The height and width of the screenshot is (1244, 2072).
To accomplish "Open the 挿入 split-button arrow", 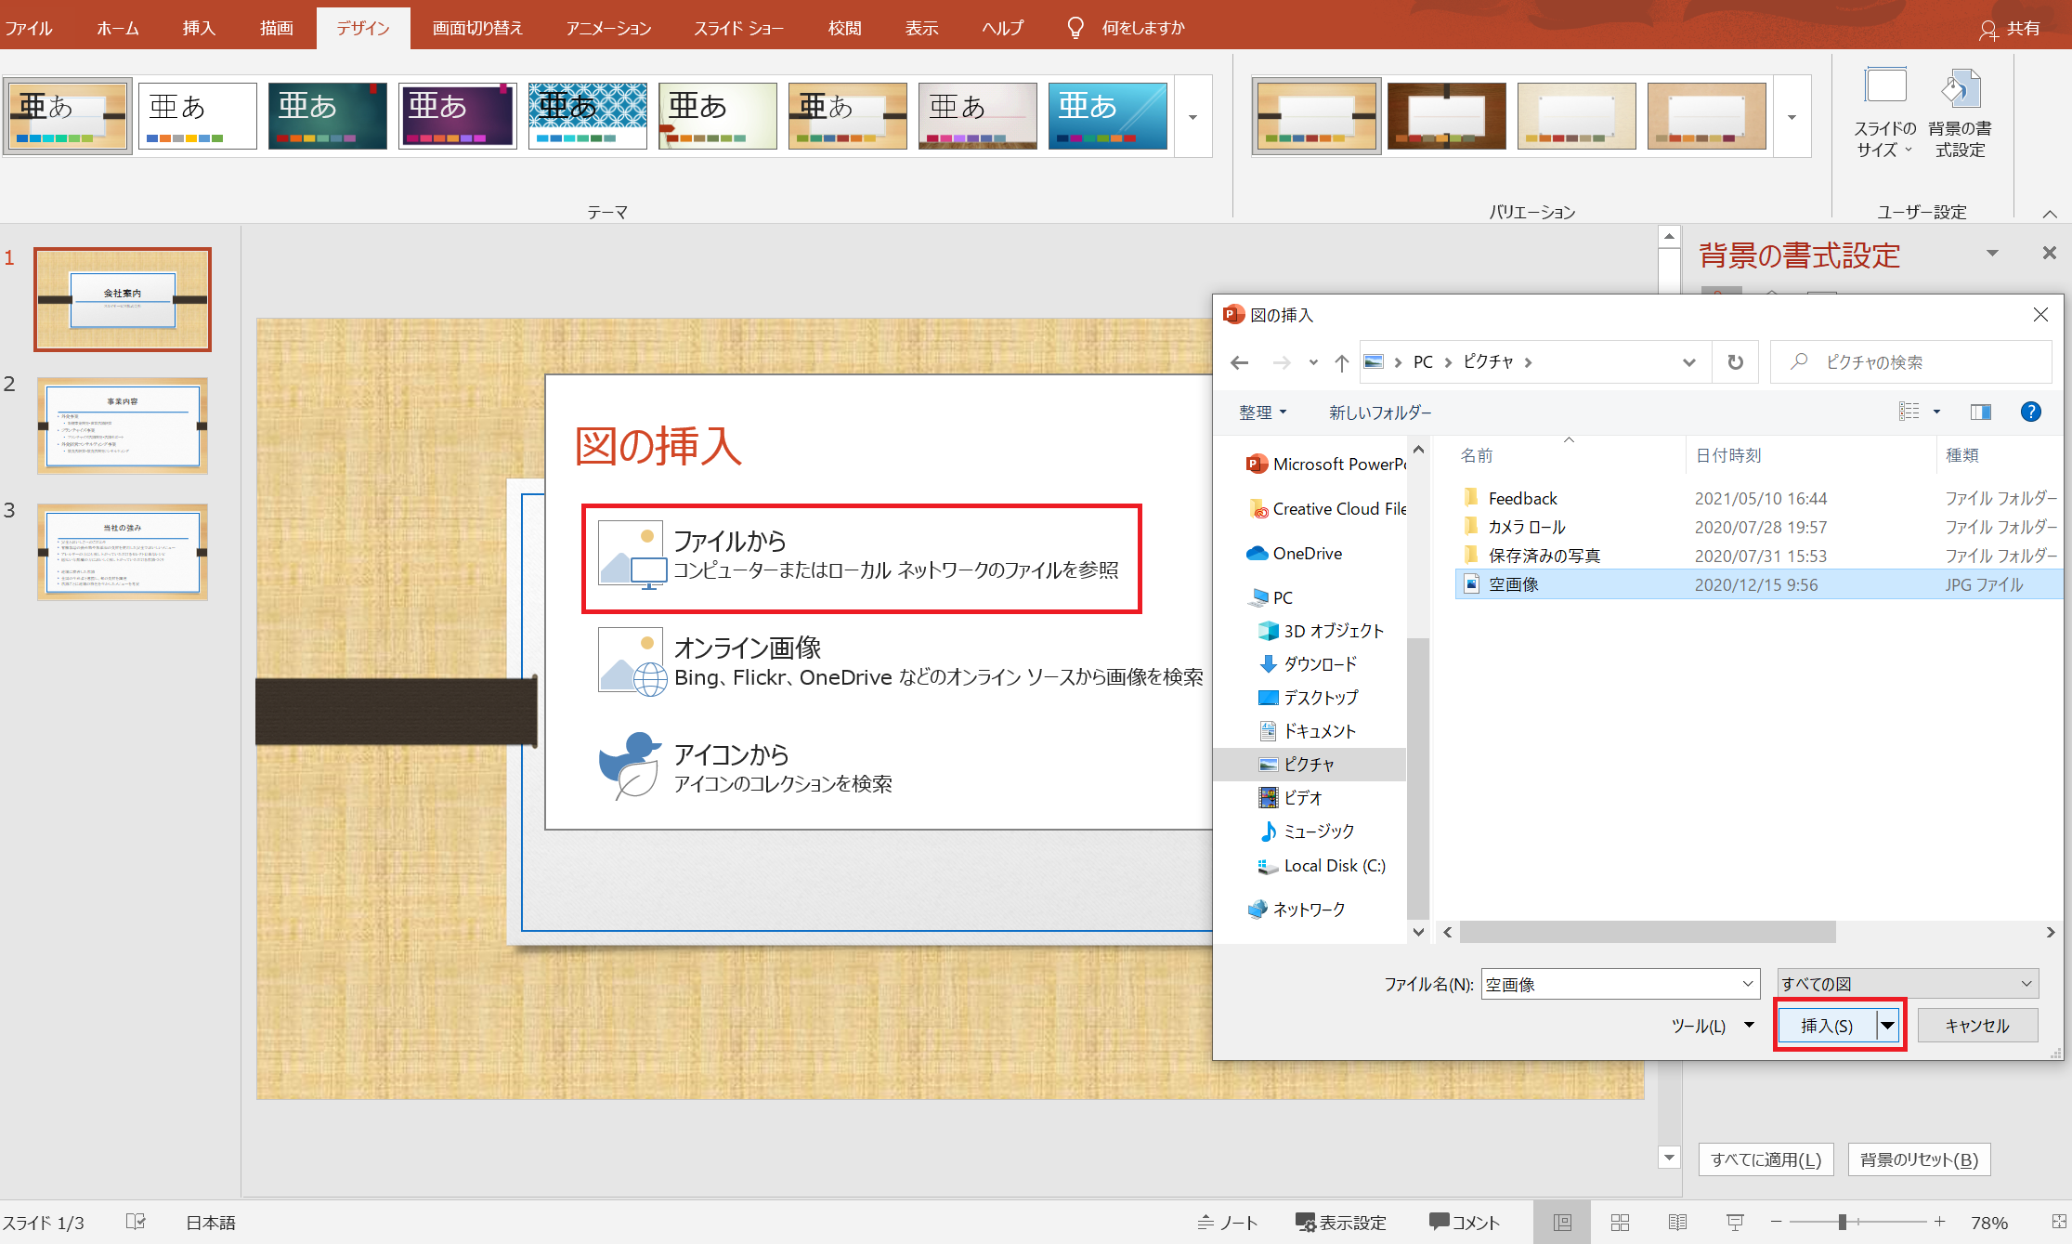I will pyautogui.click(x=1888, y=1026).
